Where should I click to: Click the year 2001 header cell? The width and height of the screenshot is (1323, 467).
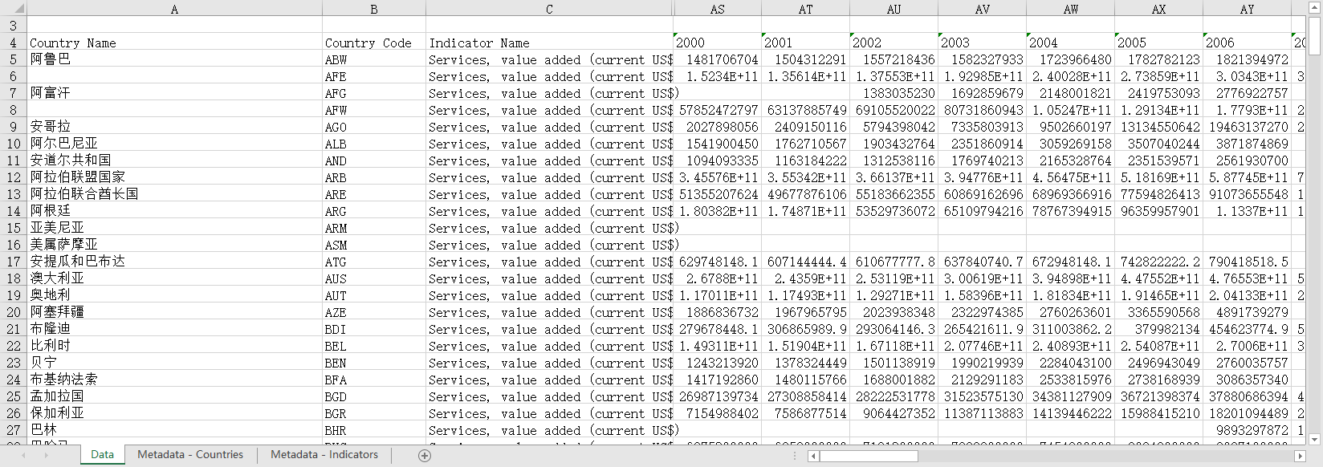pos(806,43)
